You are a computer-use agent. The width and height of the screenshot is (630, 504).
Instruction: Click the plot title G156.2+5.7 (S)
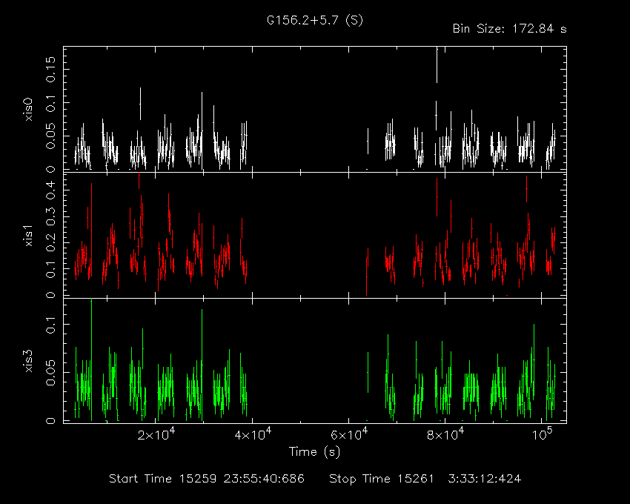point(314,20)
